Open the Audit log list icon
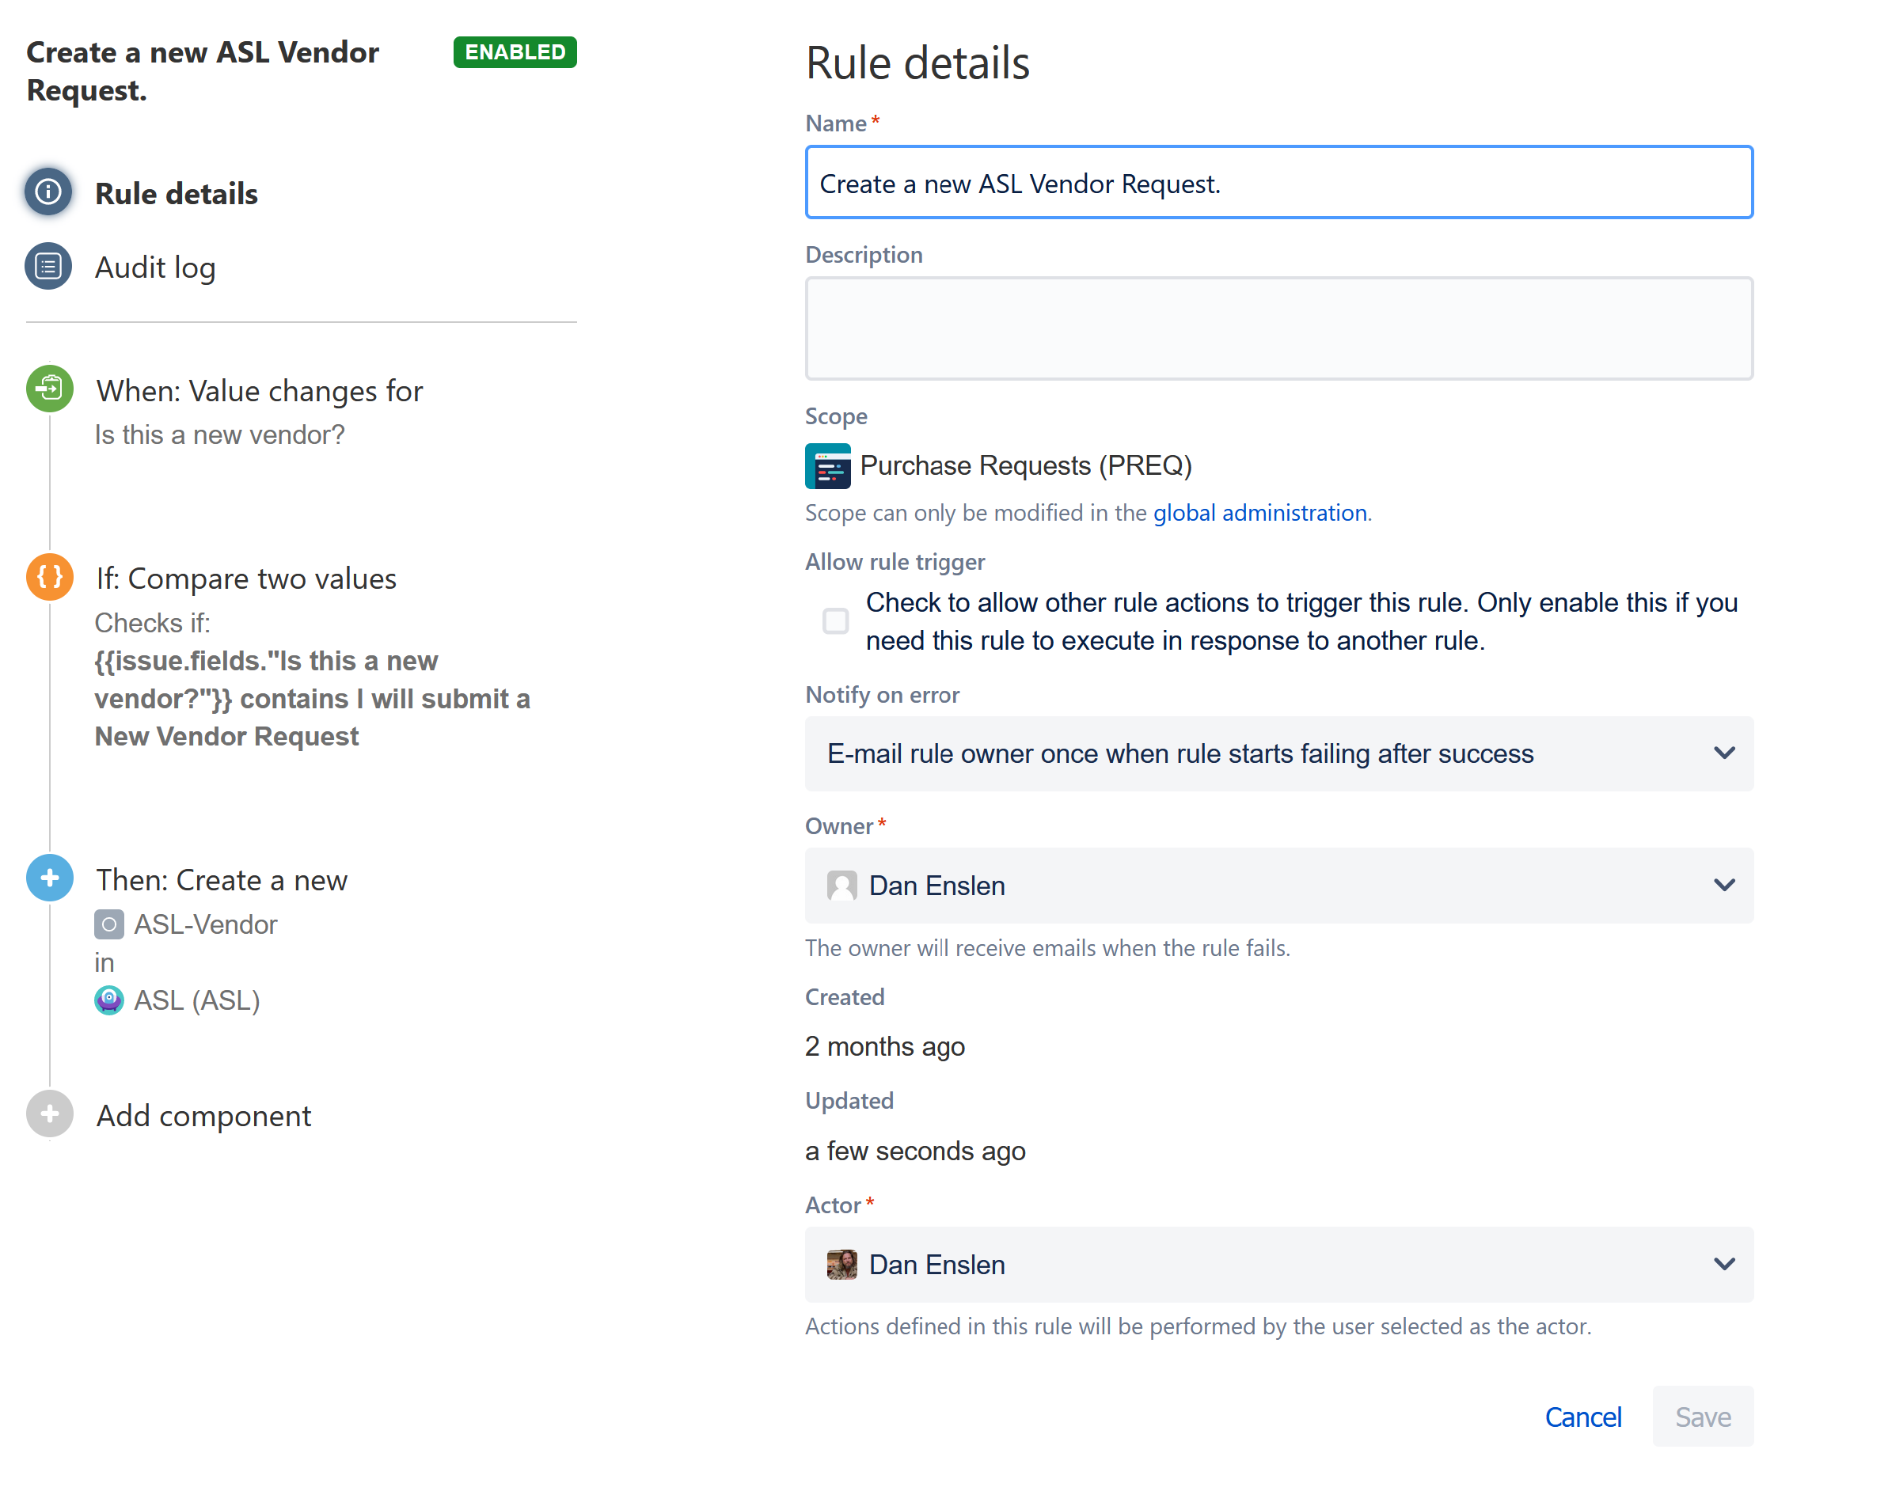The height and width of the screenshot is (1491, 1888). [48, 265]
